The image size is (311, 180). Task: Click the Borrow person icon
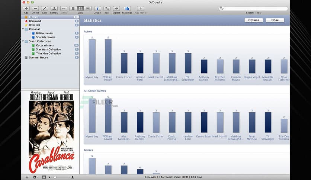coord(54,9)
